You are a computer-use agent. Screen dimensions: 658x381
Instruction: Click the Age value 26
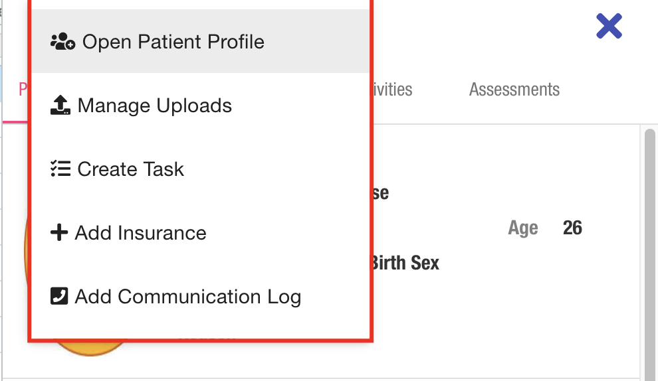(x=572, y=228)
